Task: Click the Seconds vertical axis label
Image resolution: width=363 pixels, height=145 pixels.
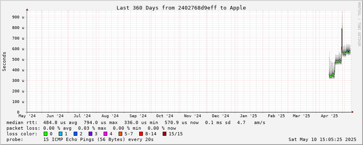Action: pyautogui.click(x=4, y=61)
